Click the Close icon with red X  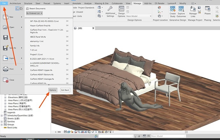[5, 80]
